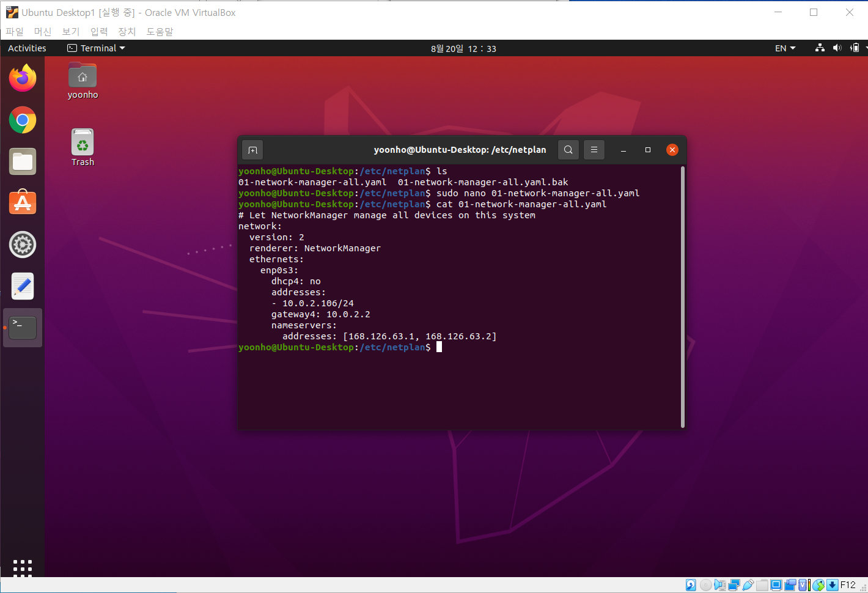Screen dimensions: 868x593
Task: Click the 'gateway4: 10.0.2.2' line
Action: pos(321,314)
